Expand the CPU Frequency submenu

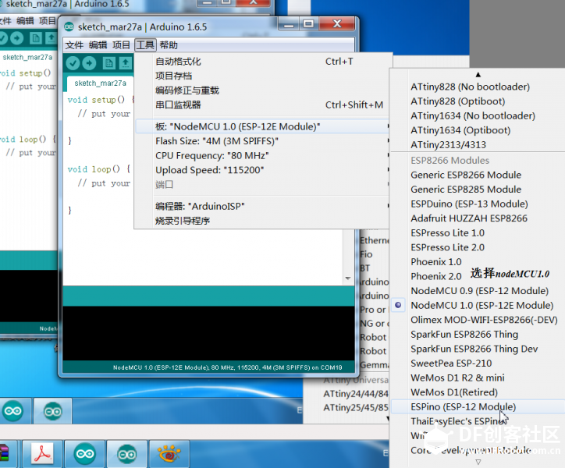(262, 155)
